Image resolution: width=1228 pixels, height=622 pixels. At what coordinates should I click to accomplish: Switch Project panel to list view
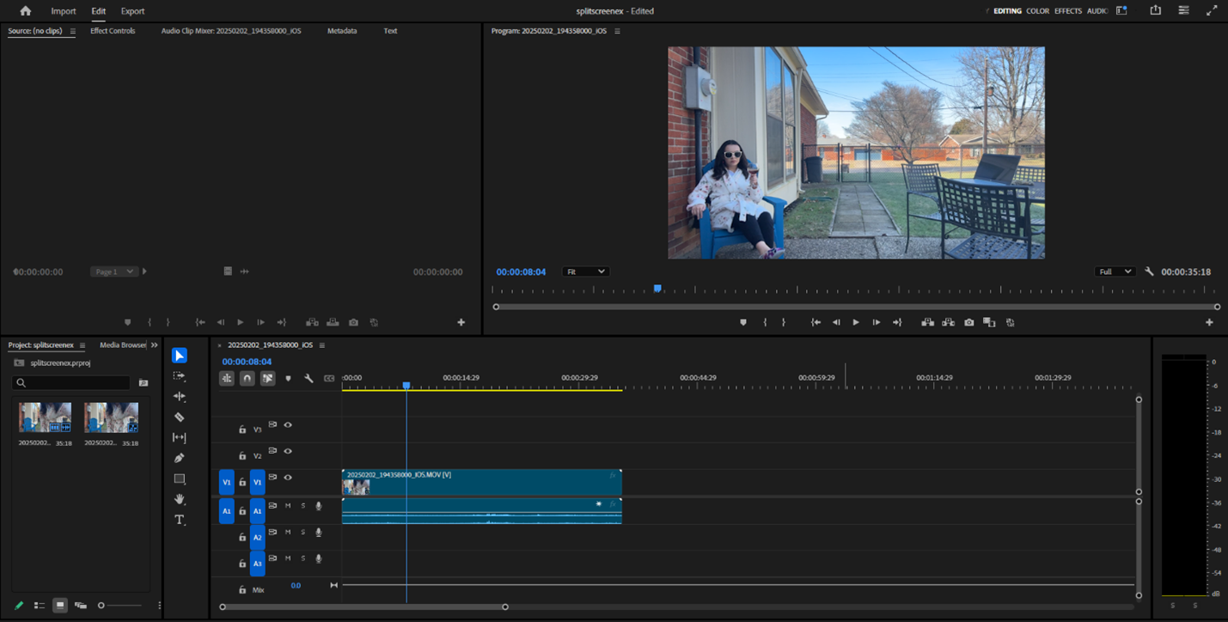pos(40,606)
